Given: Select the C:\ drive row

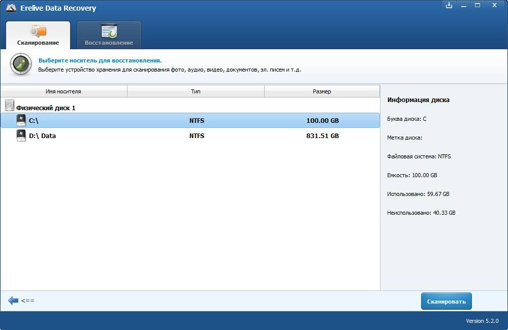Looking at the screenshot, I should 190,120.
